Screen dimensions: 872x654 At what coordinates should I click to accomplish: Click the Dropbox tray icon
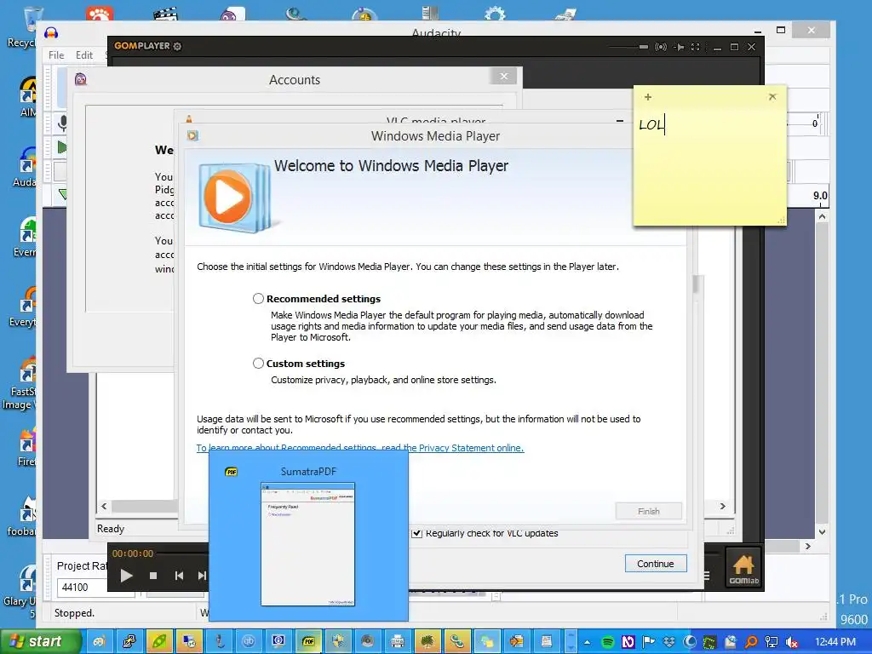click(669, 642)
